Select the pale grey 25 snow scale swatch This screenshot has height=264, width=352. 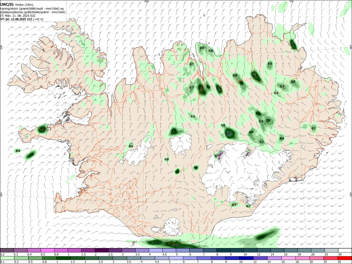(x=331, y=250)
